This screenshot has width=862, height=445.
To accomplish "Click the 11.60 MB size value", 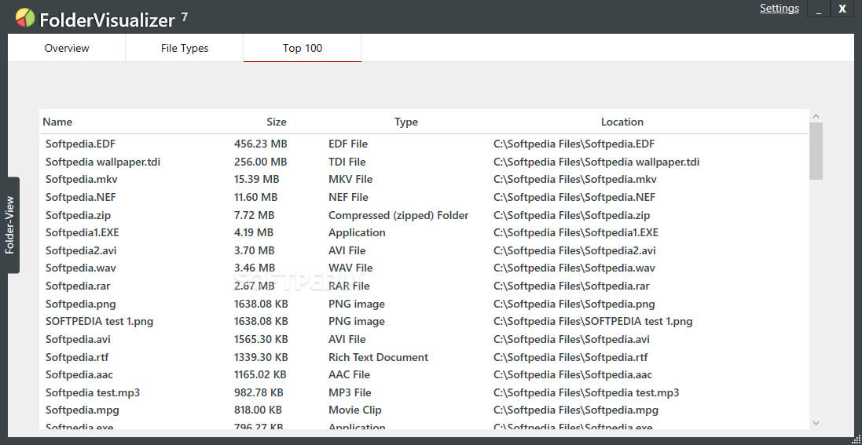I will coord(255,197).
